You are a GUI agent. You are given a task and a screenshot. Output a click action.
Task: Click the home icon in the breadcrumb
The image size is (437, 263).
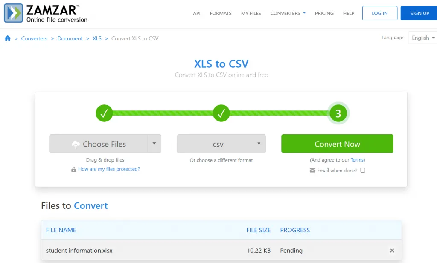click(8, 38)
